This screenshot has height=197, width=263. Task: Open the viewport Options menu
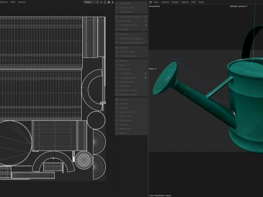coord(185,2)
